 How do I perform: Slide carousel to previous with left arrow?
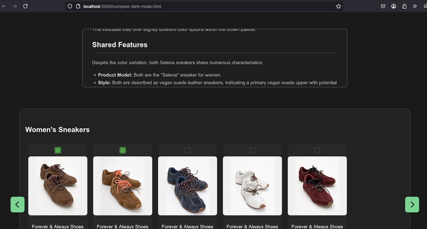(x=18, y=205)
